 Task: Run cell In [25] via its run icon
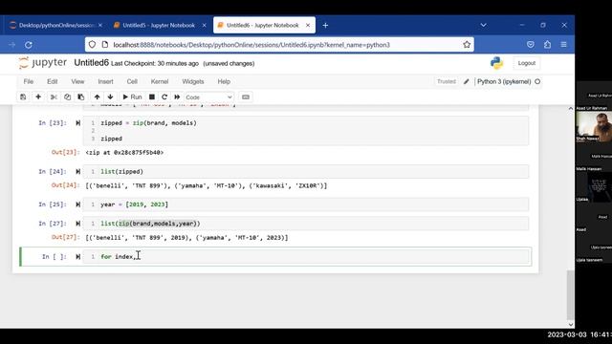(78, 204)
